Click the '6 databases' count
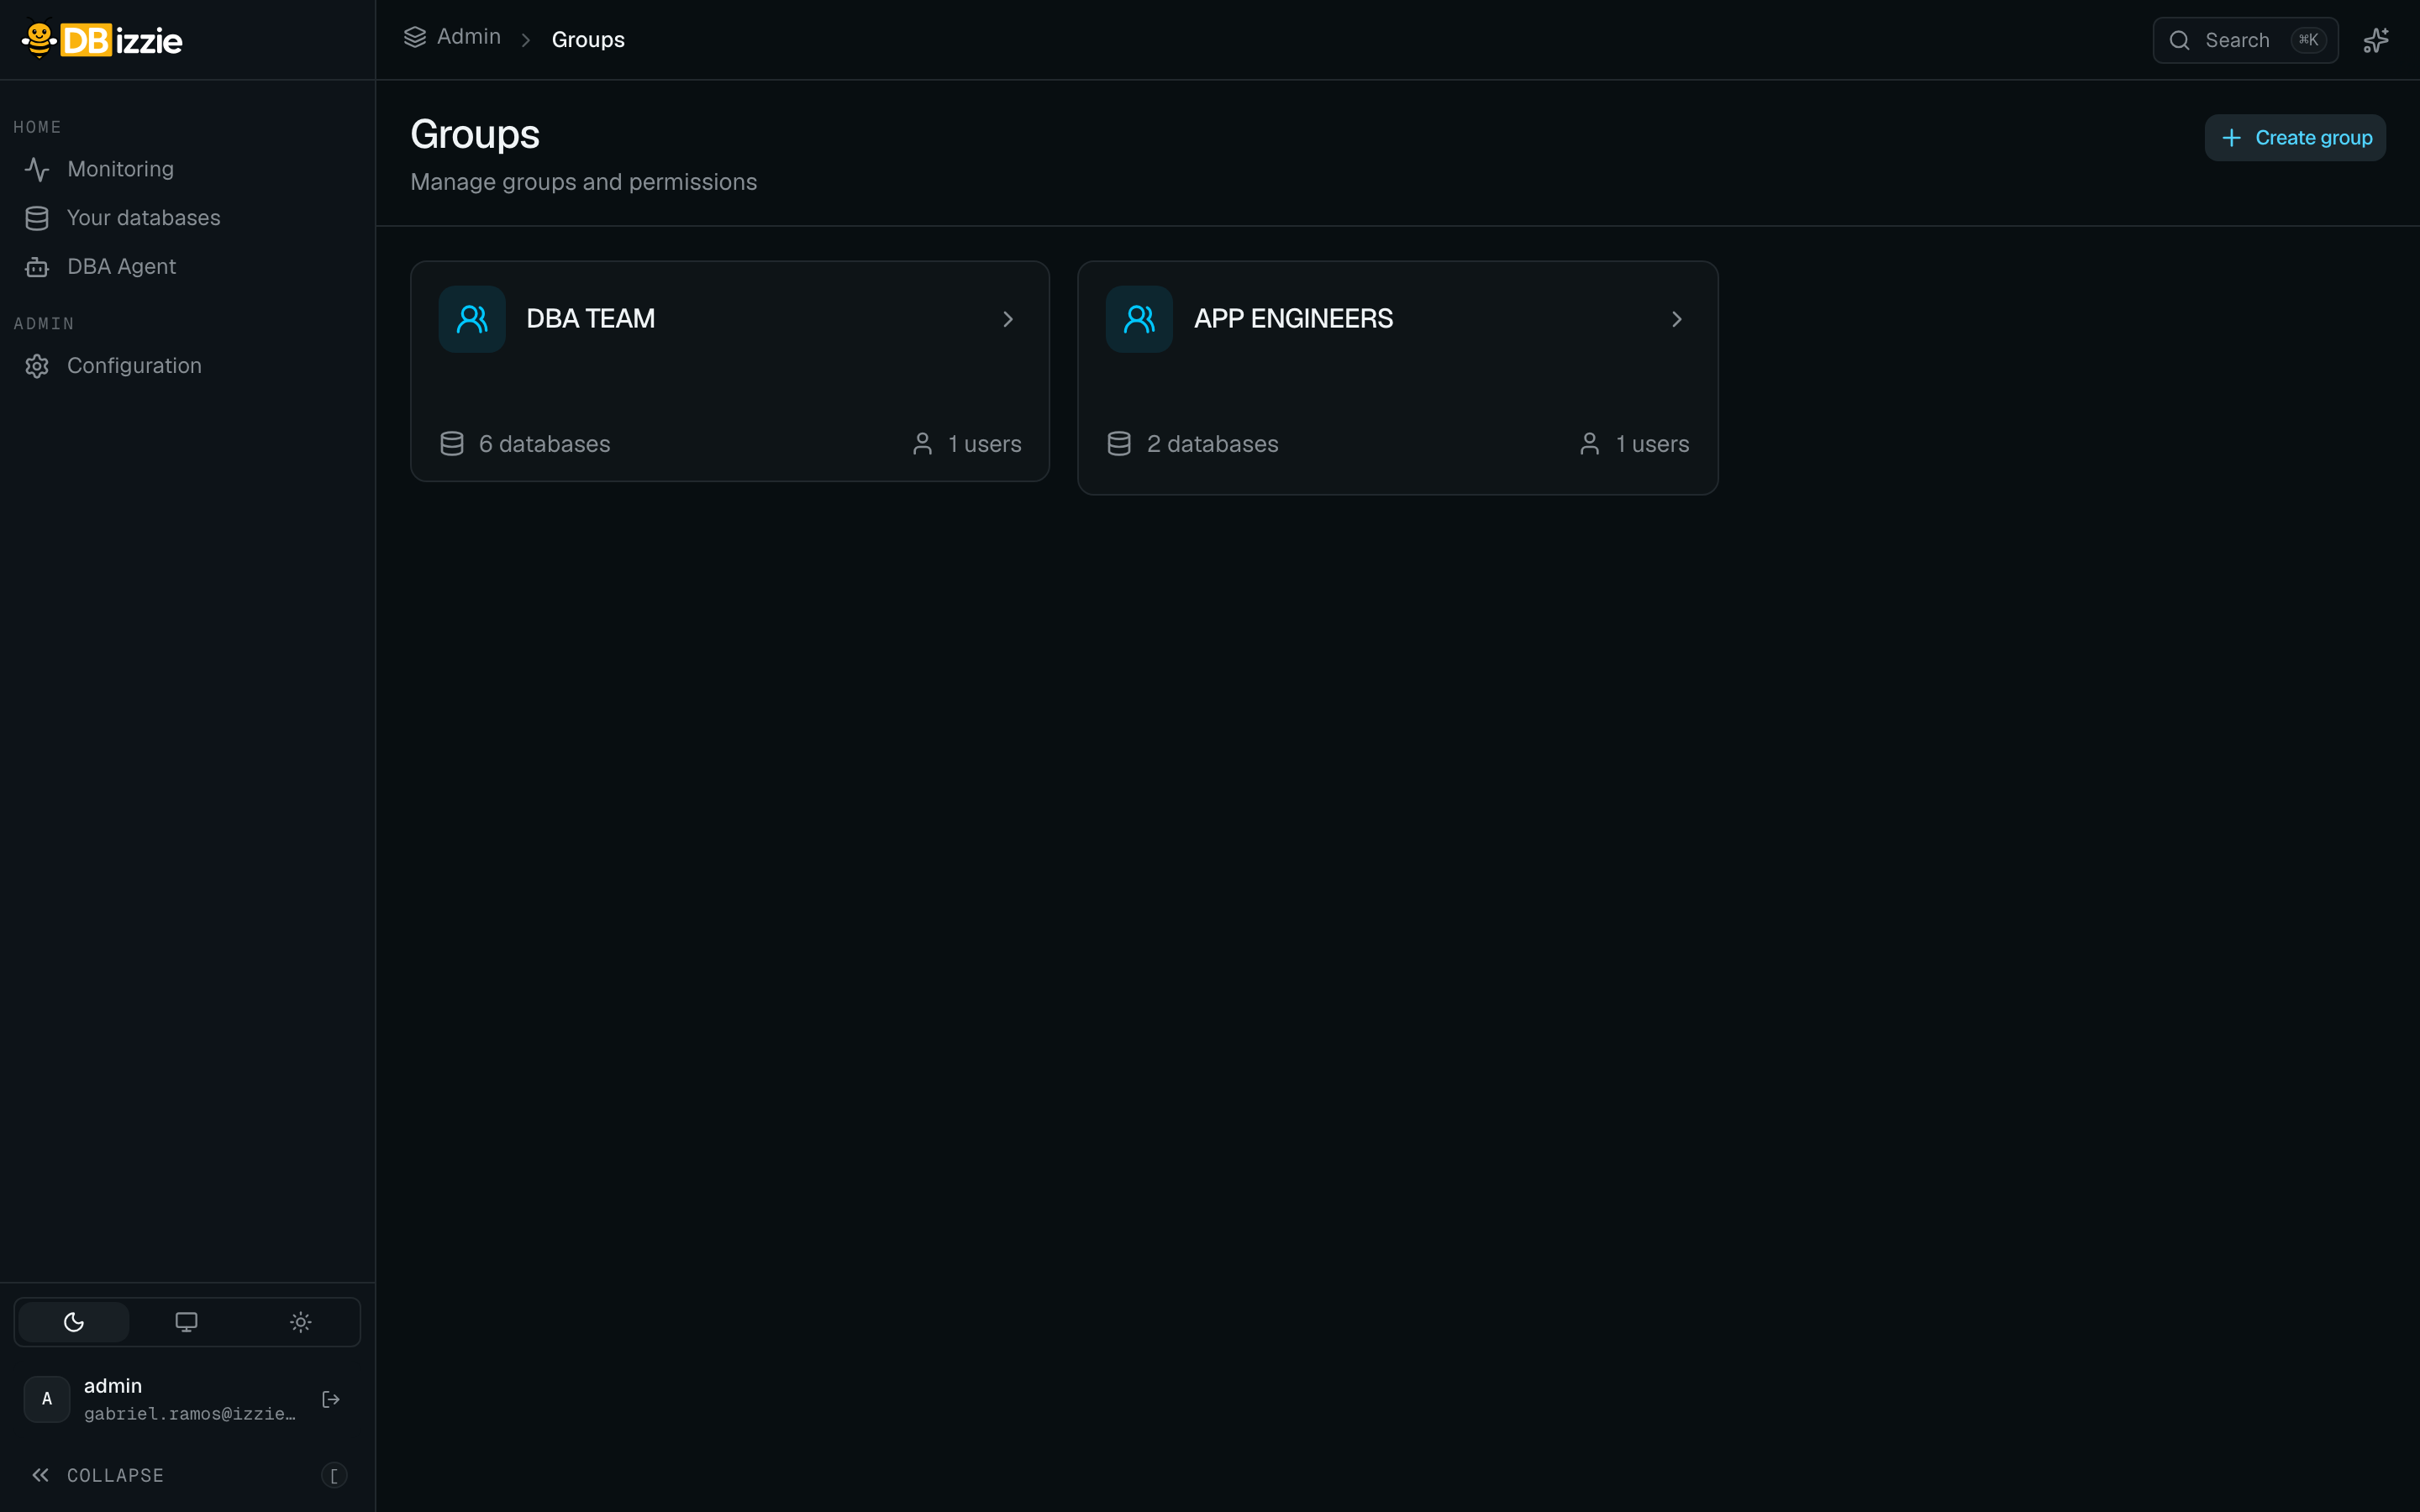The height and width of the screenshot is (1512, 2420). pos(544,444)
